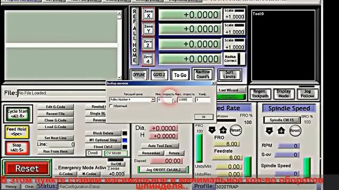The image size is (339, 190).
Task: Toggle Jog Follow
Action: point(307,94)
